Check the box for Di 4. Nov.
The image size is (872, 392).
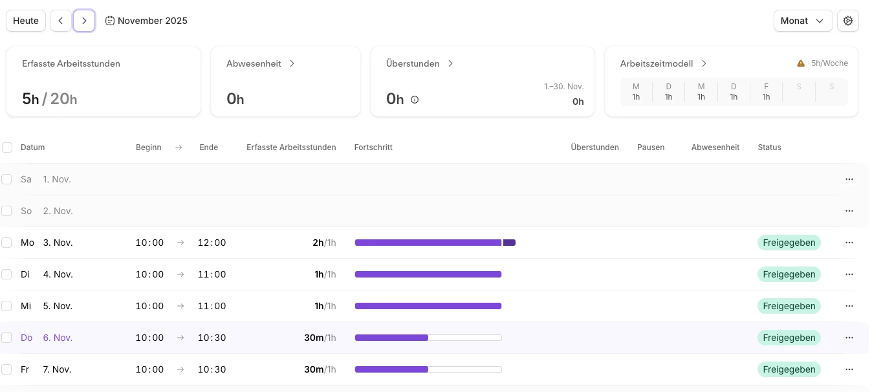point(6,274)
